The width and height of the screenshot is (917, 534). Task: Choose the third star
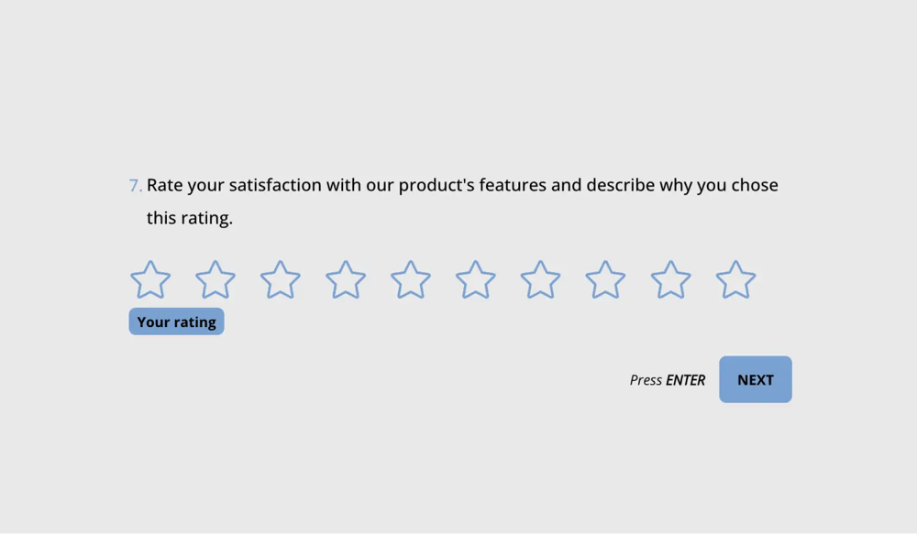coord(281,280)
